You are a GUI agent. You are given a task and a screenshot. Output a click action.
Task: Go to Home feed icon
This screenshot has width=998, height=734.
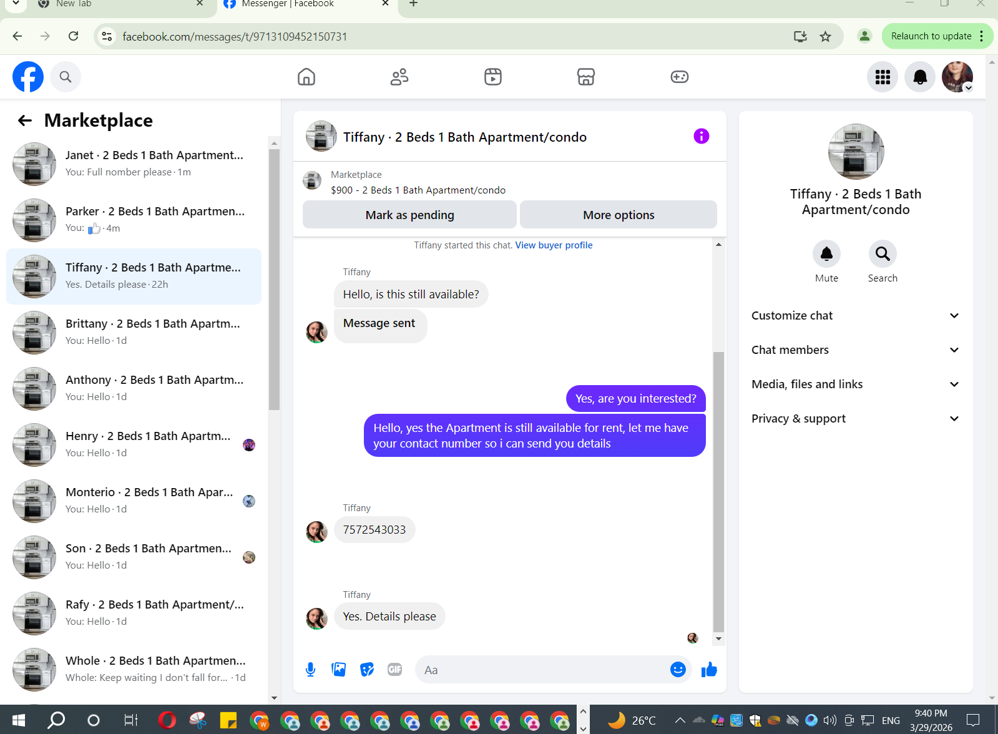306,77
